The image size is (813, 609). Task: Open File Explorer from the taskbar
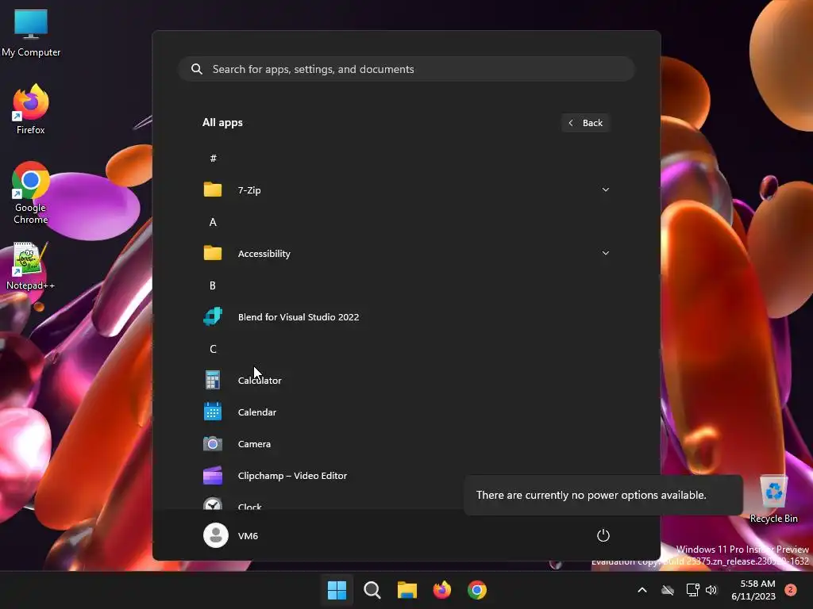[x=407, y=590]
